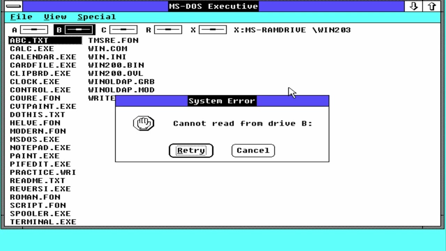Select DOTHIS.TXT file

tap(37, 115)
